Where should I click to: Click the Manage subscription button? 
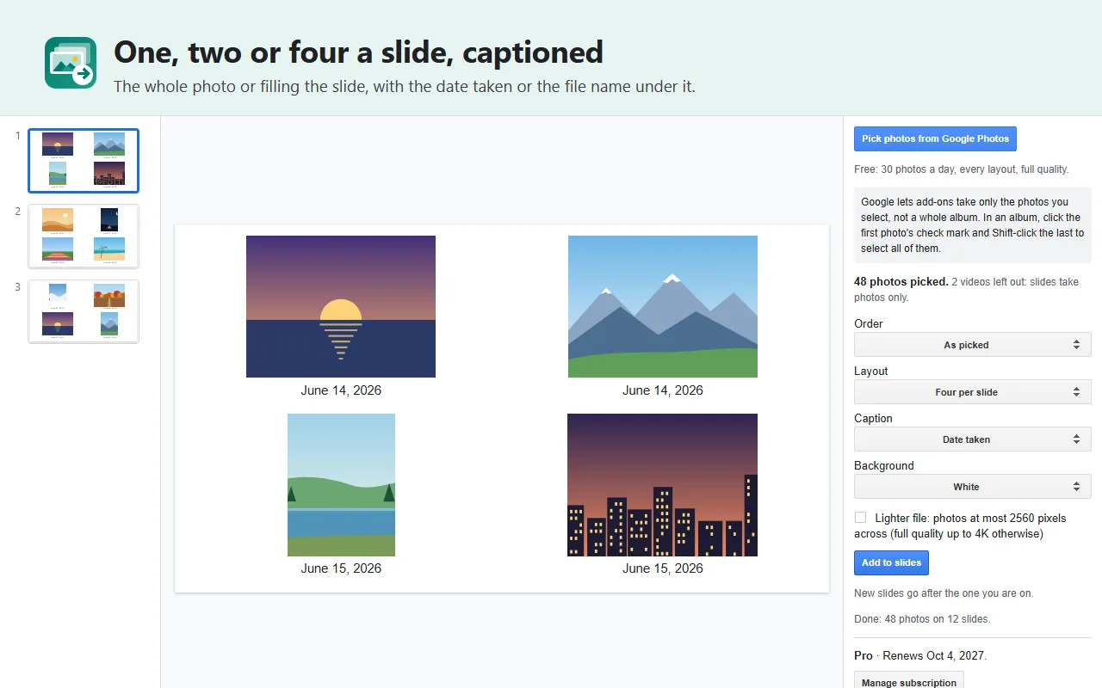908,681
